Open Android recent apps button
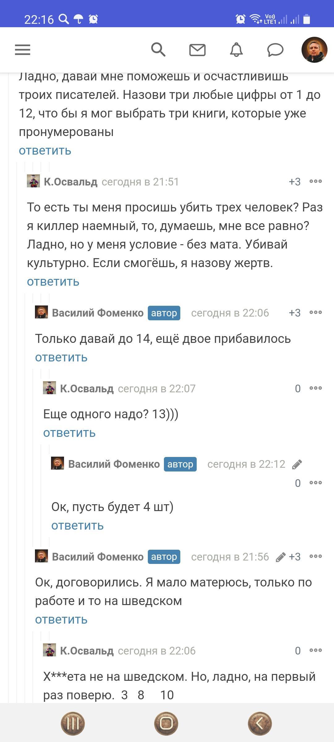 click(x=73, y=723)
